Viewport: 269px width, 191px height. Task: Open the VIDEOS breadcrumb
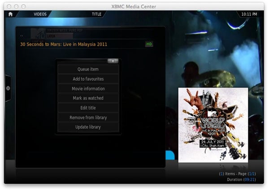40,14
